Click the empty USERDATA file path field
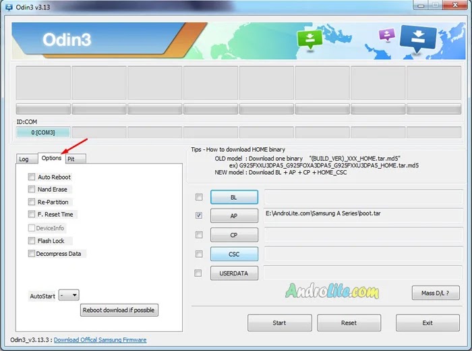Viewport: 472px width, 351px height. pos(363,273)
